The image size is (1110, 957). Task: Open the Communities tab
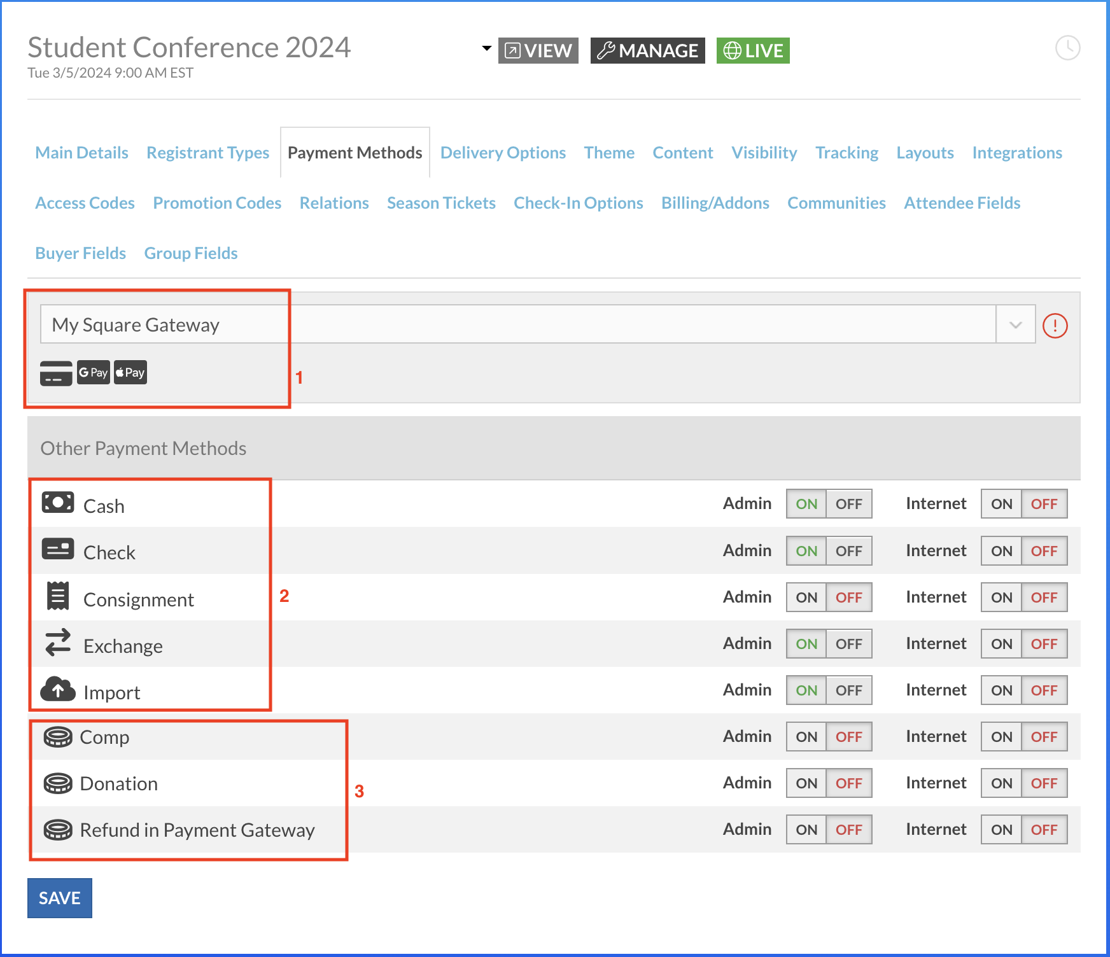point(836,203)
